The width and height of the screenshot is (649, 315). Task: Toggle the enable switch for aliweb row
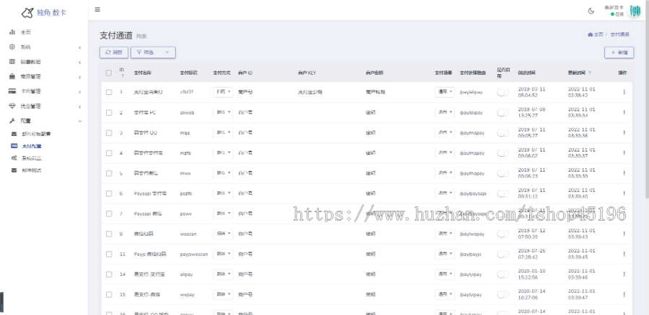click(503, 112)
